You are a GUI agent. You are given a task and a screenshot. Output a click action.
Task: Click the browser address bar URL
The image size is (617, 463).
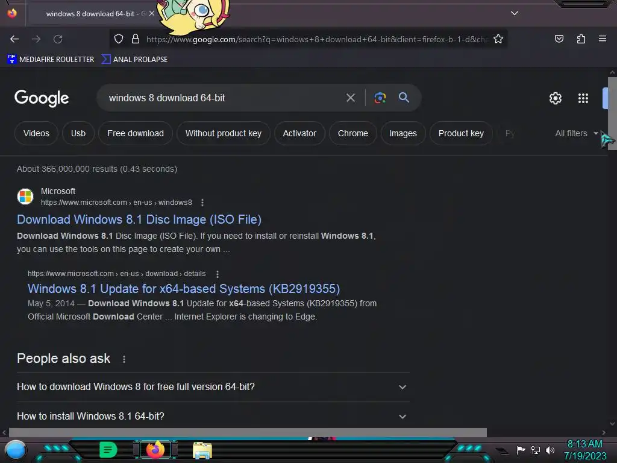coord(317,39)
